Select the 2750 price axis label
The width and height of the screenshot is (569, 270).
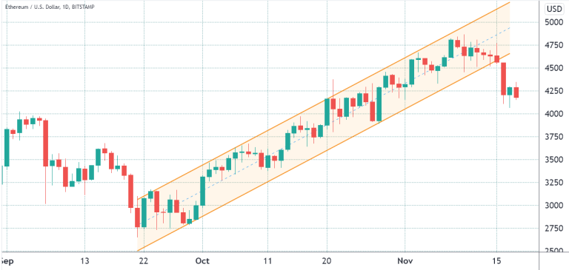tap(556, 229)
